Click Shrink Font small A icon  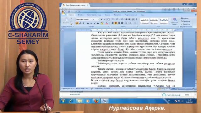(x=105, y=19)
